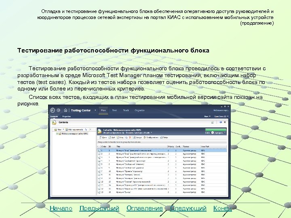This screenshot has height=218, width=291.
Task: Open the Open Items dropdown
Action: 221,116
